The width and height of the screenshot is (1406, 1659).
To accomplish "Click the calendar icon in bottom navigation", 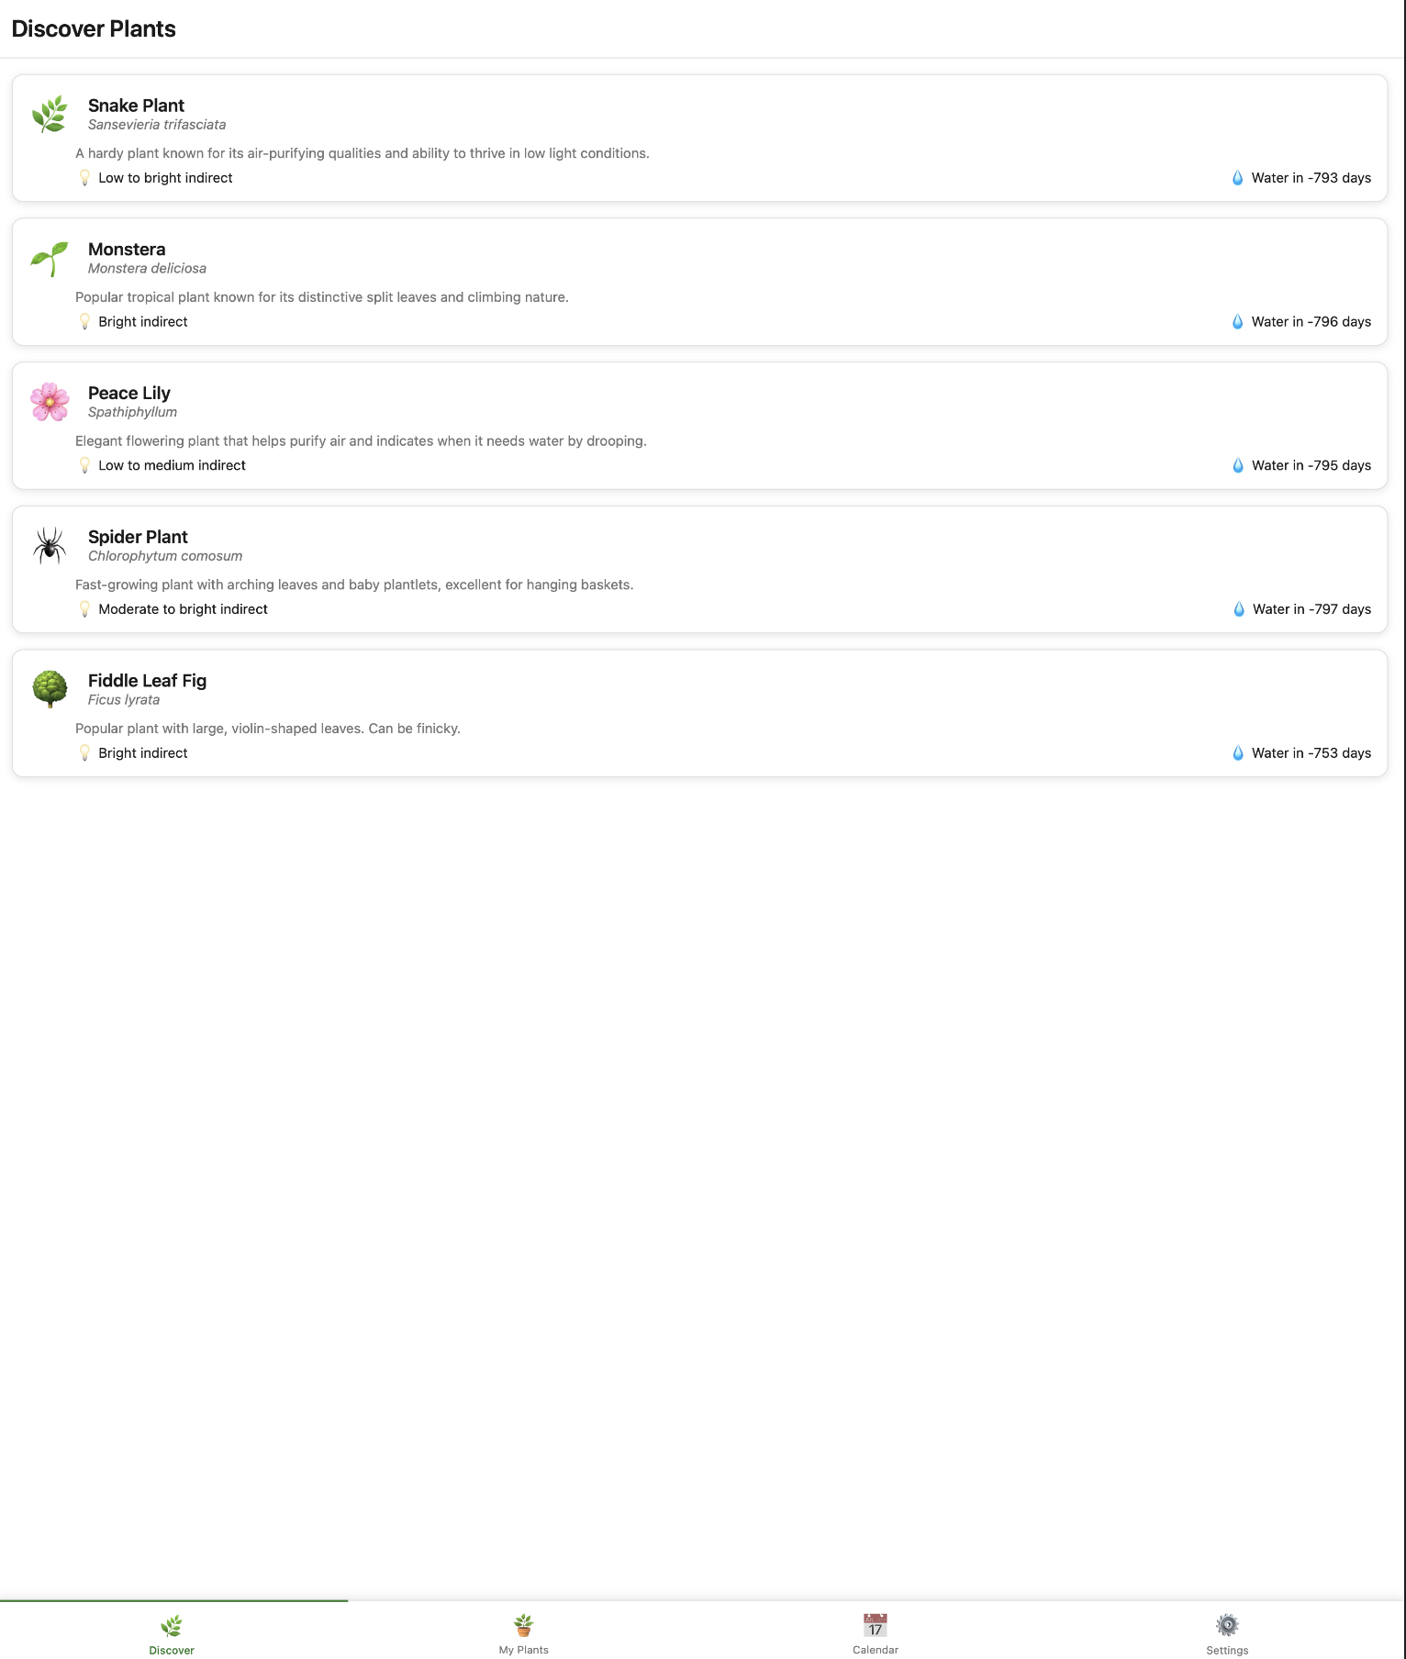I will click(875, 1619).
